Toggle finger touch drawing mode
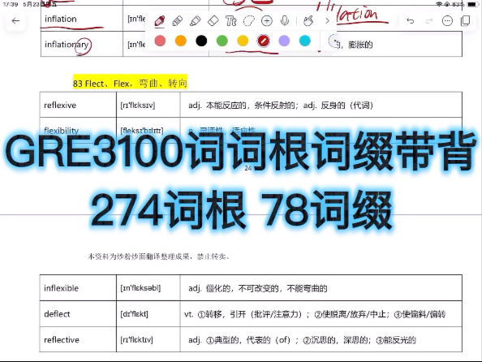The width and height of the screenshot is (482, 362). click(308, 21)
